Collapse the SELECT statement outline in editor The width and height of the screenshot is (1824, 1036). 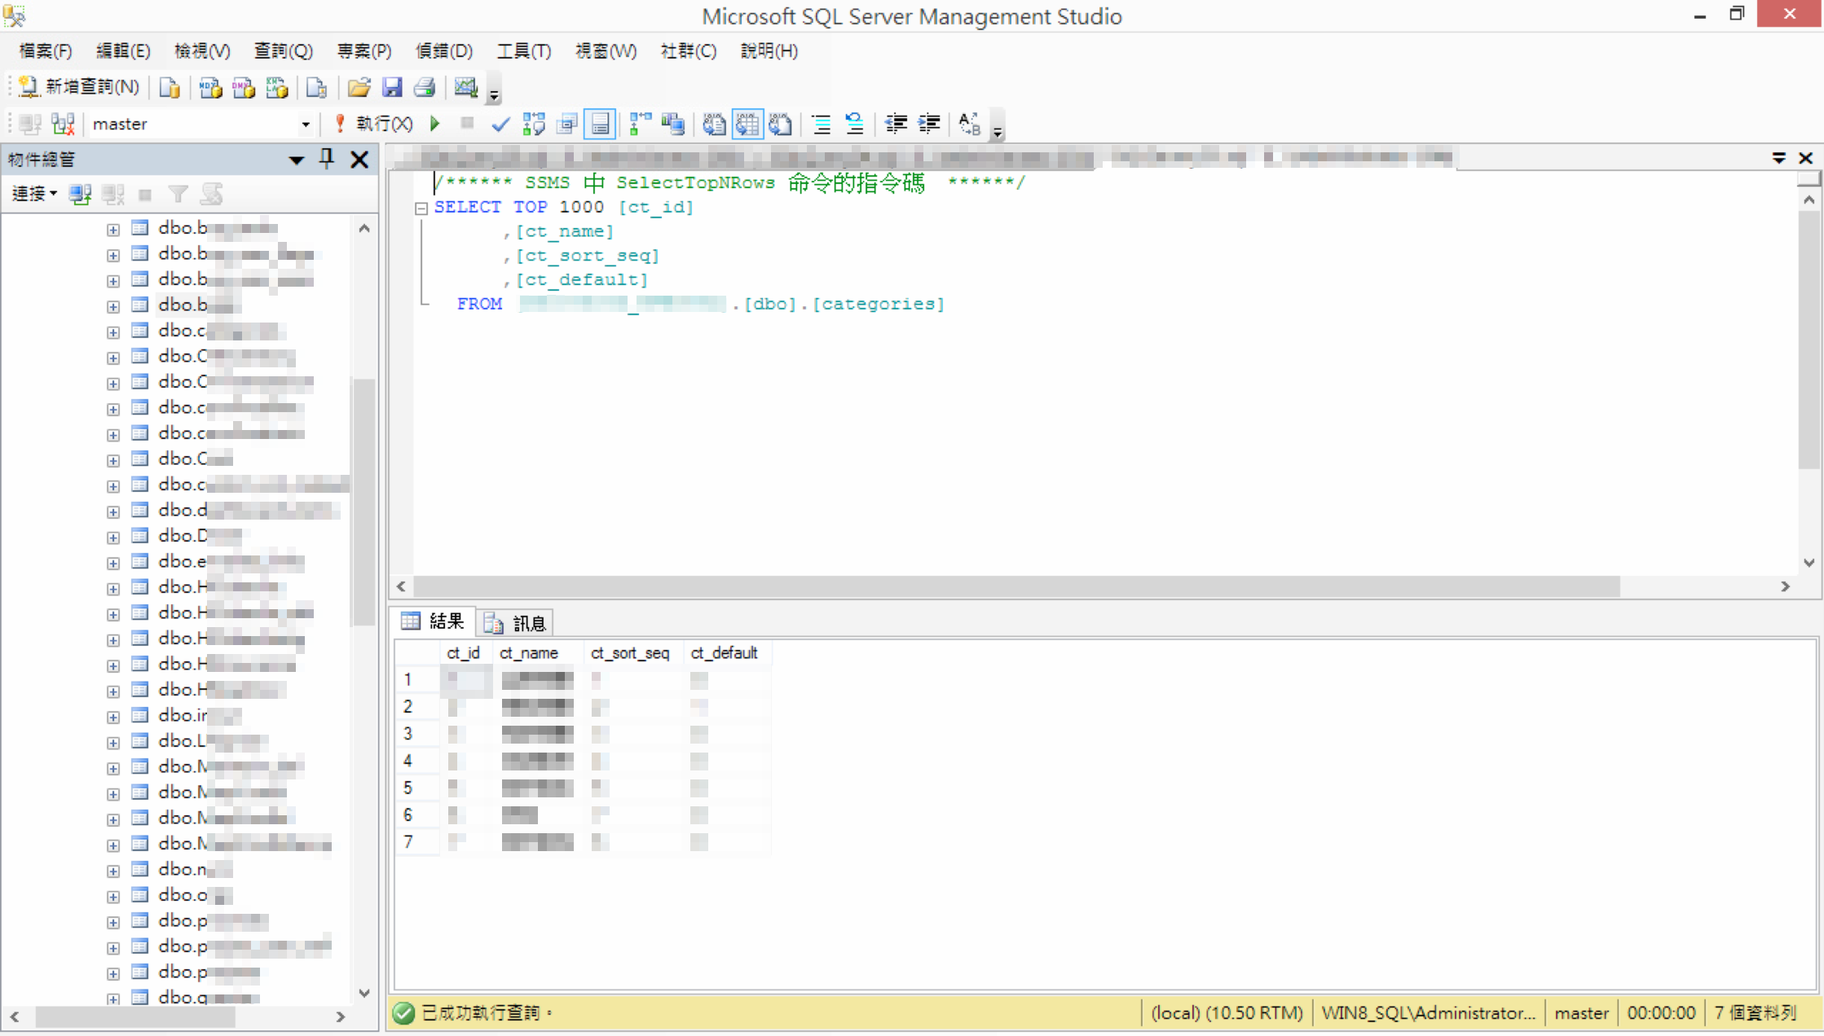tap(421, 209)
